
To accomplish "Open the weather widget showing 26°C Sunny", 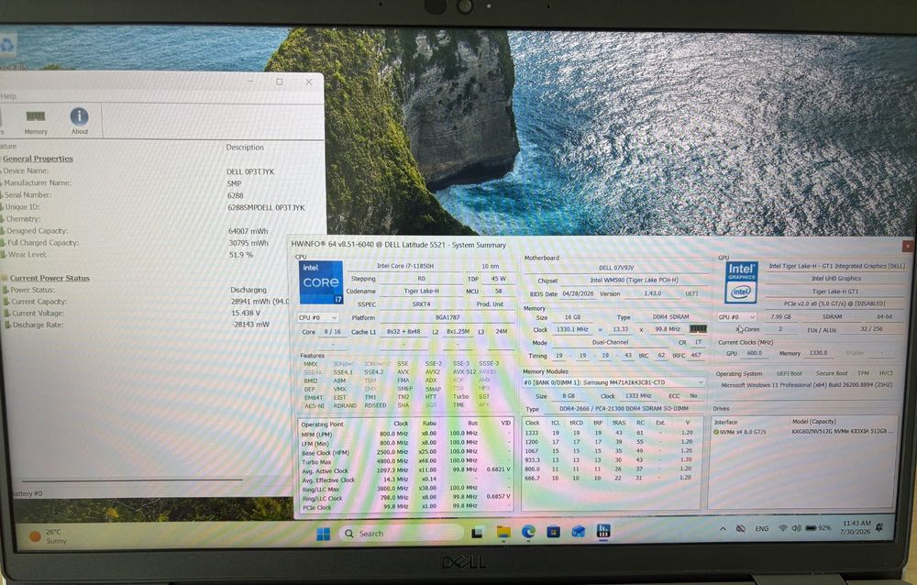I will 49,536.
